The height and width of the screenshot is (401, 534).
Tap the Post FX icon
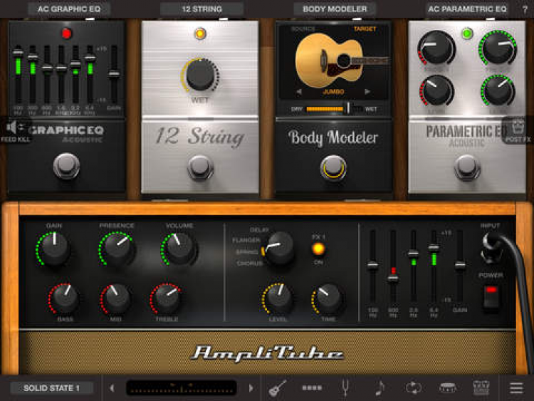point(518,131)
